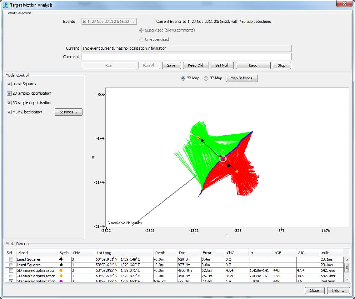Click the orange 2D simplex side 0 symbol
The image size is (355, 299).
(61, 270)
